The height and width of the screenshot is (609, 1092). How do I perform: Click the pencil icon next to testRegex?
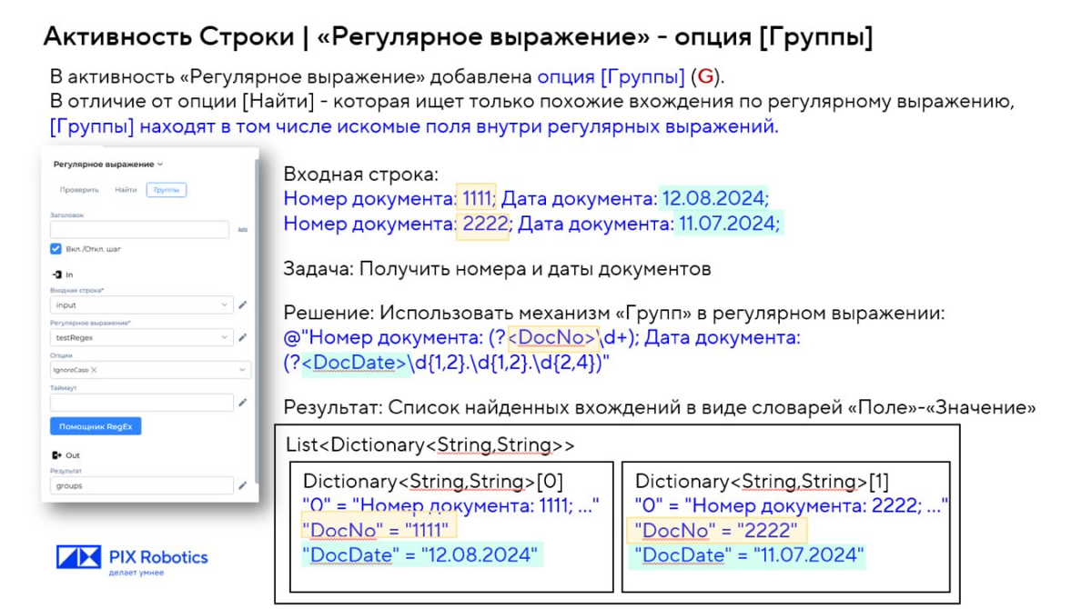[x=241, y=335]
